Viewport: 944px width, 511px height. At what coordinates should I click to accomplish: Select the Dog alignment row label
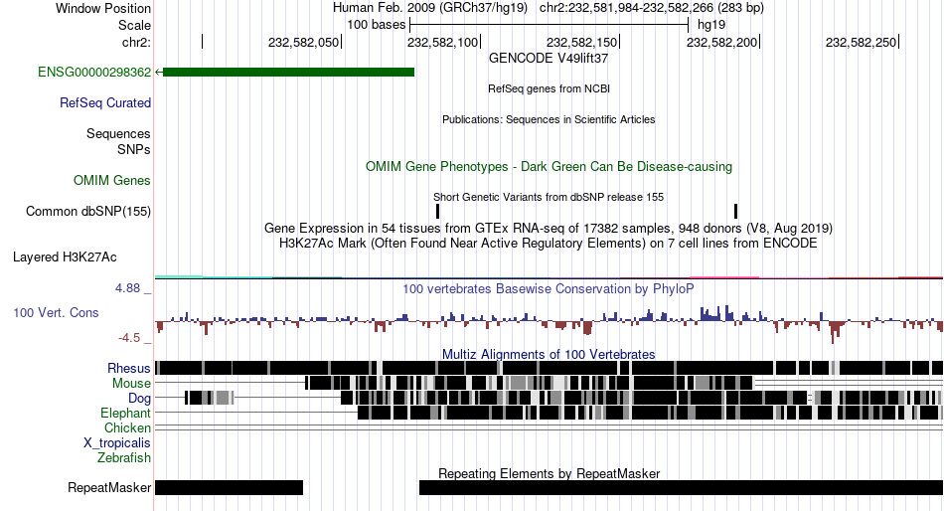(x=140, y=399)
